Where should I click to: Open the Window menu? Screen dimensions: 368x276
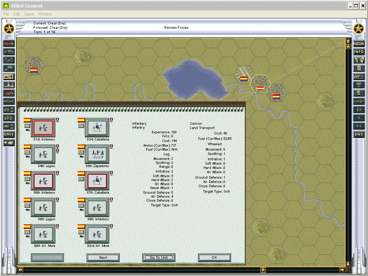click(x=45, y=14)
